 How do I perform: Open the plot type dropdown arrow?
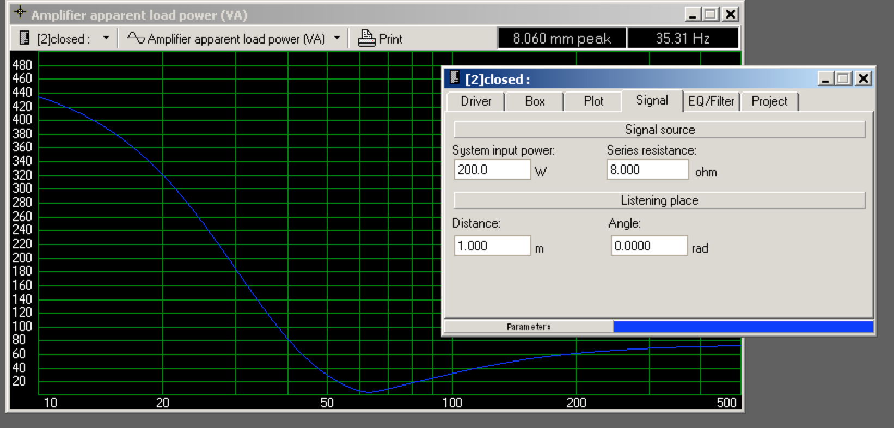coord(337,38)
